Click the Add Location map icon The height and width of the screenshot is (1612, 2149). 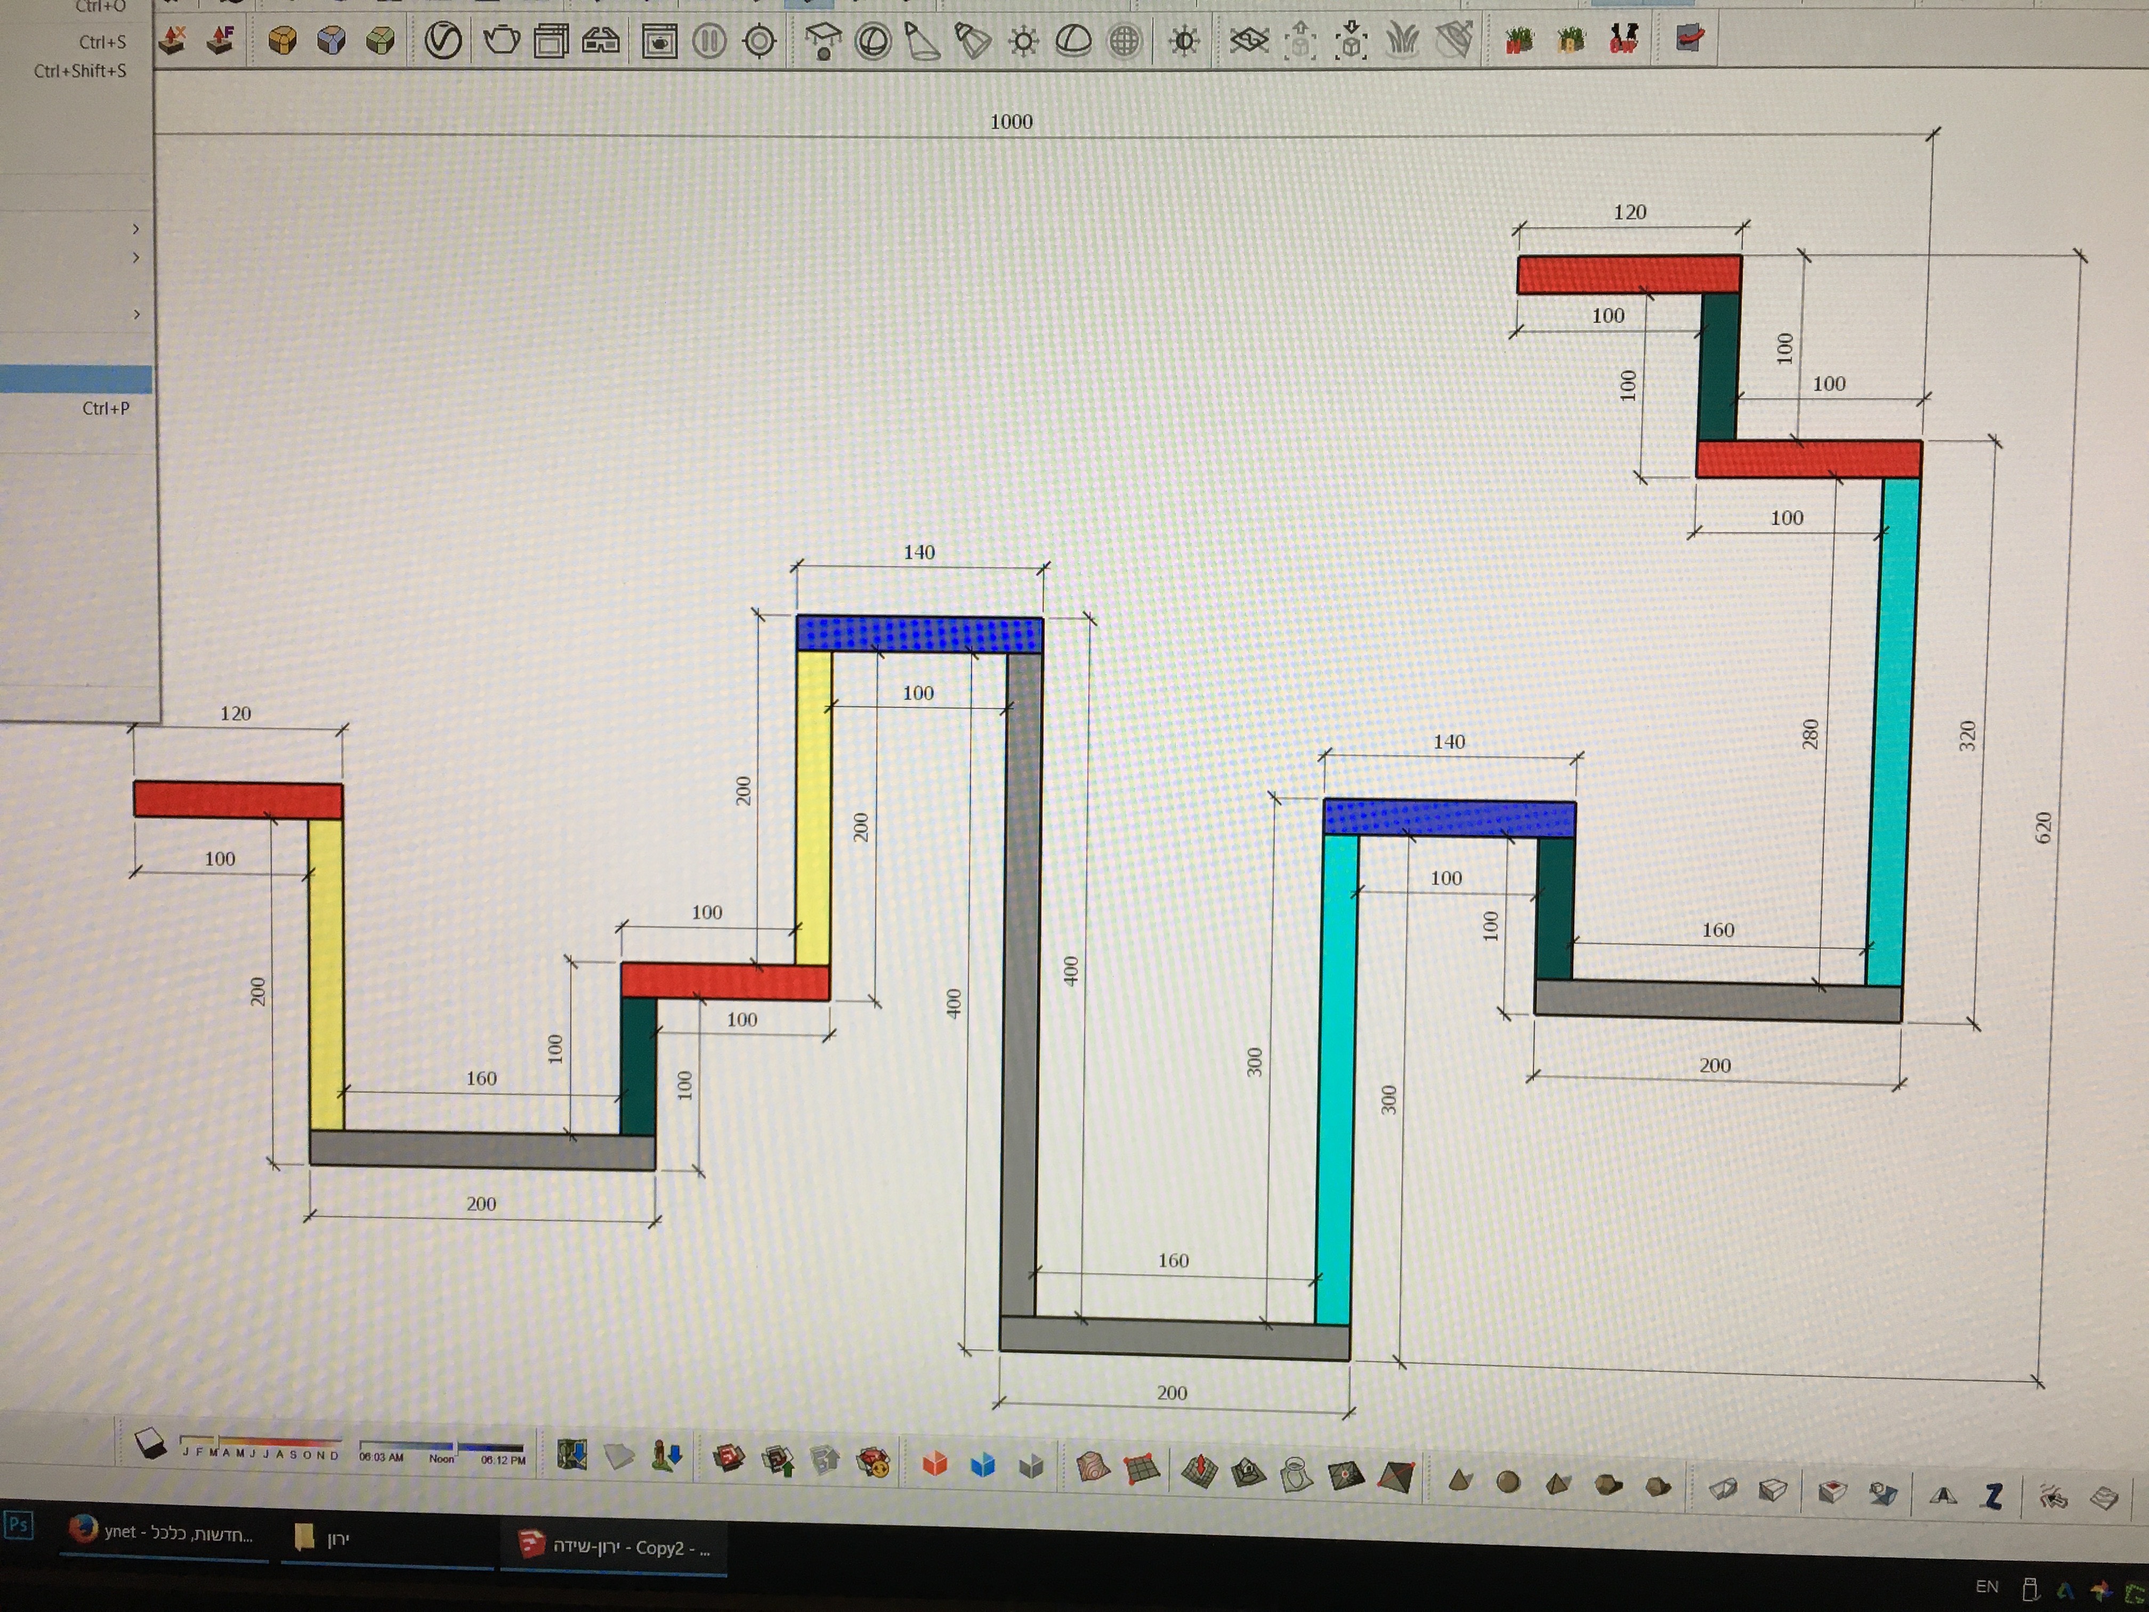pyautogui.click(x=571, y=1456)
